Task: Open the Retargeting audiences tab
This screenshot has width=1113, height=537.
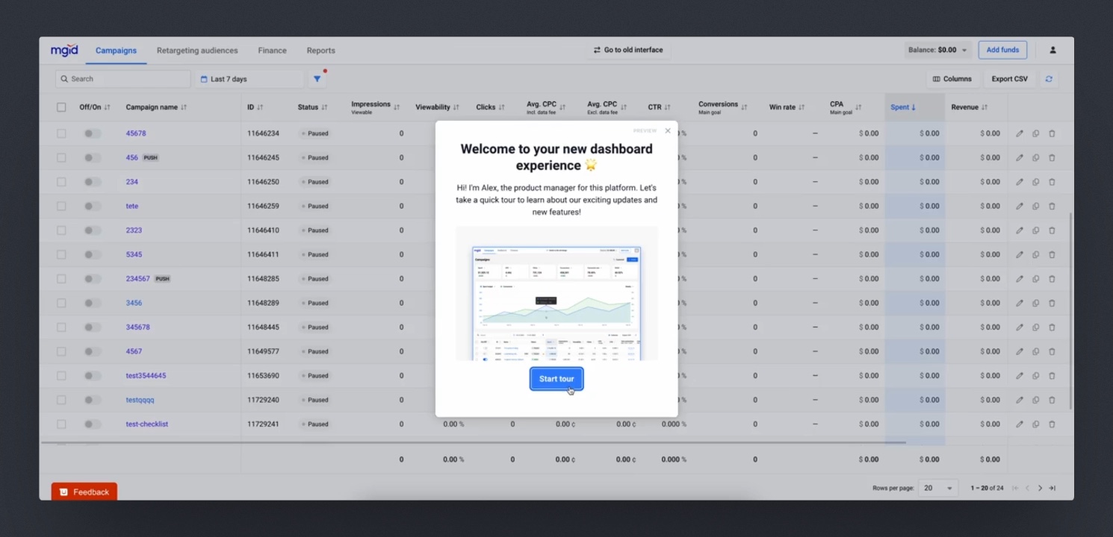Action: pos(197,51)
